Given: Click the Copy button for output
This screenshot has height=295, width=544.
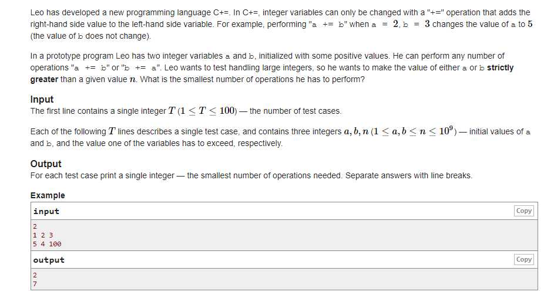Looking at the screenshot, I should [x=523, y=260].
